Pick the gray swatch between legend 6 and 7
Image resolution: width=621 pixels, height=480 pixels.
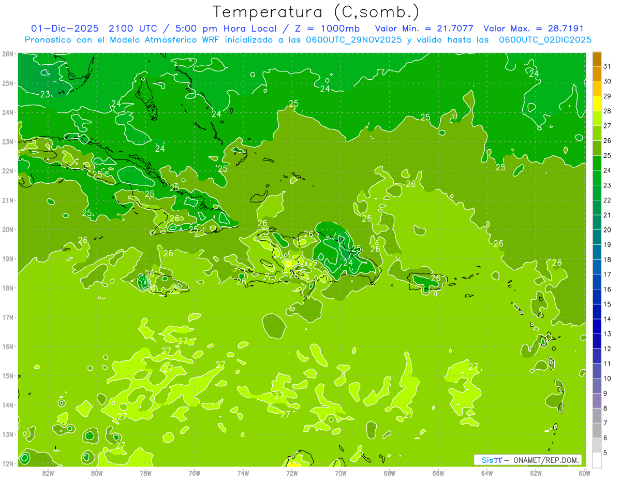click(597, 430)
